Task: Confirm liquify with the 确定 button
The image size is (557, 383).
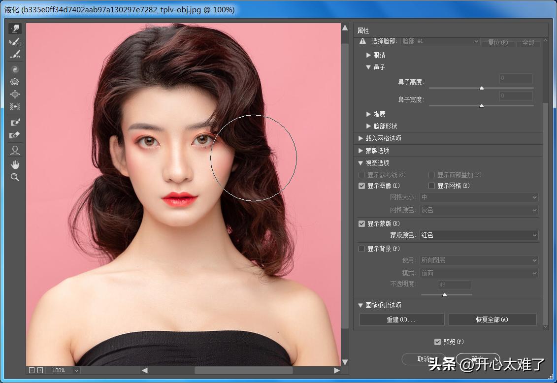Action: coord(478,359)
